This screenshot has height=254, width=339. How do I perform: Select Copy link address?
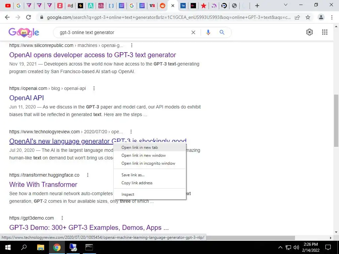click(150, 183)
